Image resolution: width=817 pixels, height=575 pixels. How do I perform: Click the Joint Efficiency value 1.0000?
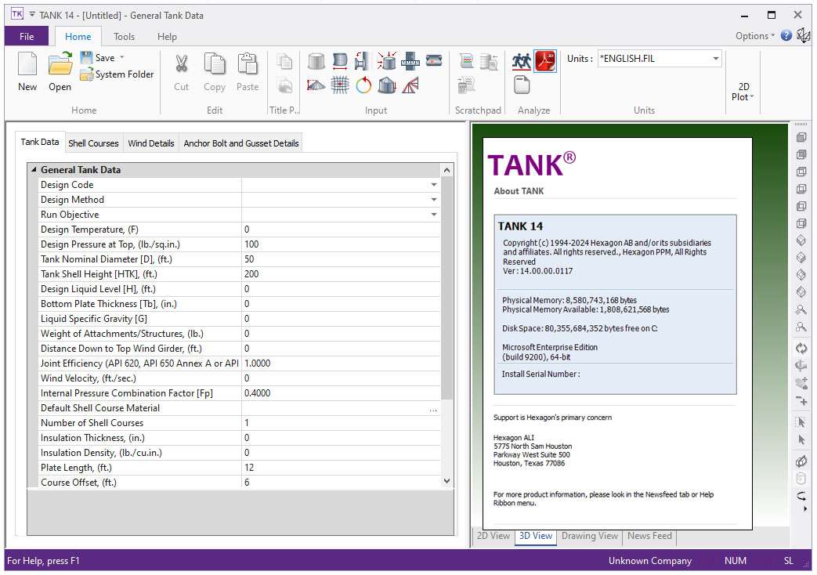coord(341,363)
